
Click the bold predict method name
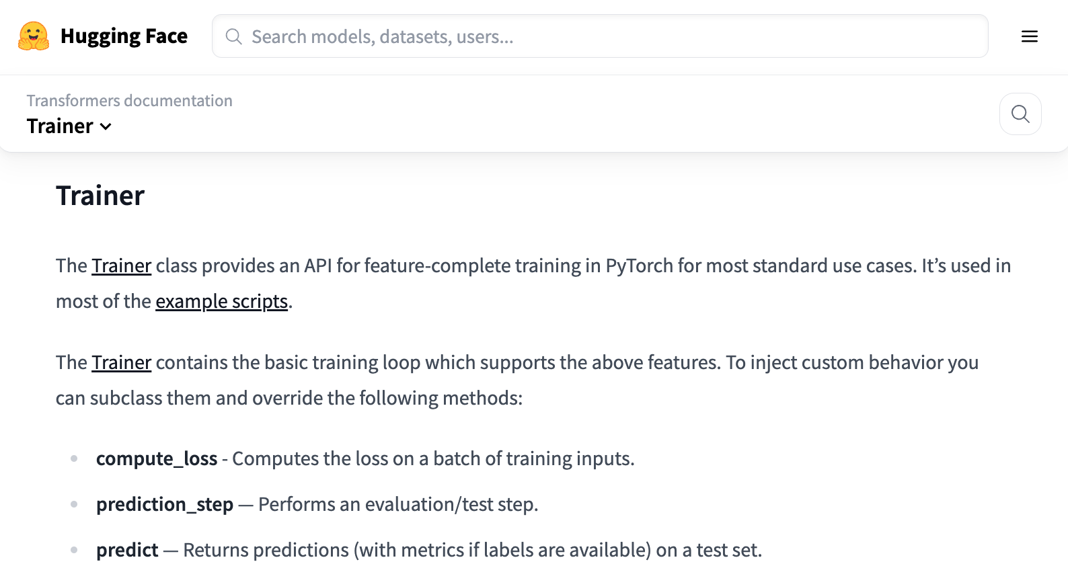127,551
